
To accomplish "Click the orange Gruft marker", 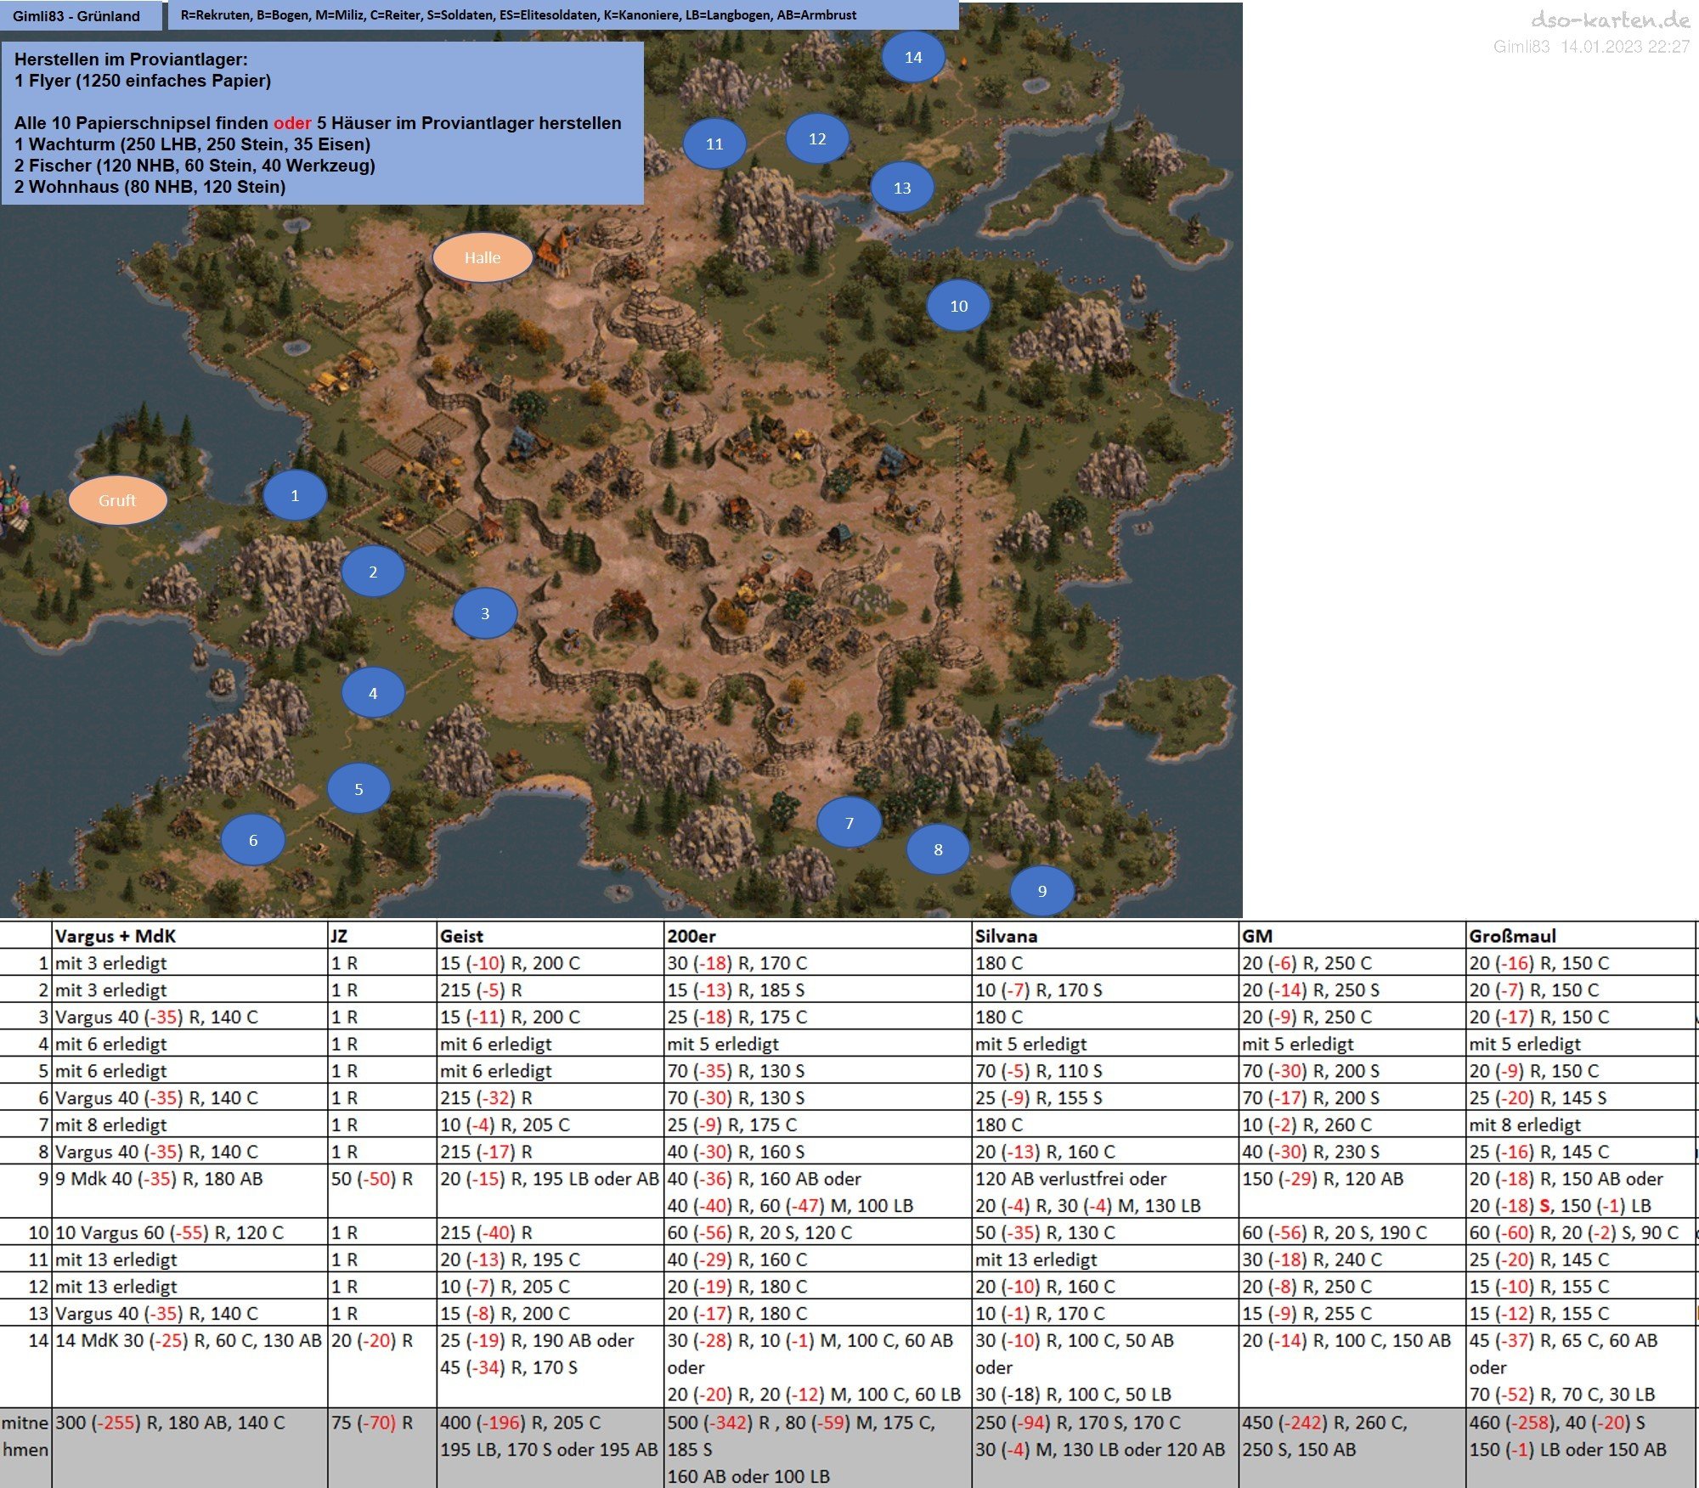I will (117, 500).
